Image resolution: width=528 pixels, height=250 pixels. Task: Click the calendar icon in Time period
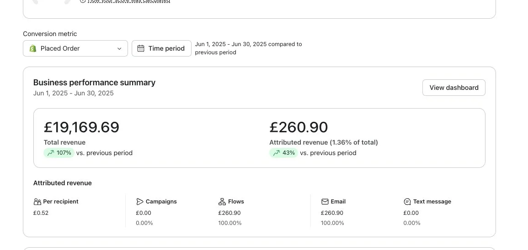coord(141,48)
